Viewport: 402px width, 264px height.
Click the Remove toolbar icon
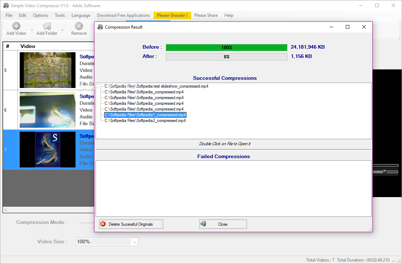[x=78, y=26]
